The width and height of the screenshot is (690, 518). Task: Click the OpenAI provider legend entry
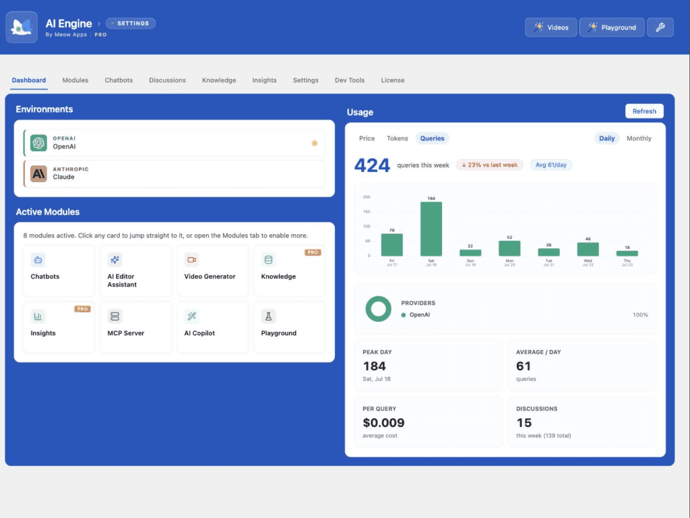(x=415, y=315)
